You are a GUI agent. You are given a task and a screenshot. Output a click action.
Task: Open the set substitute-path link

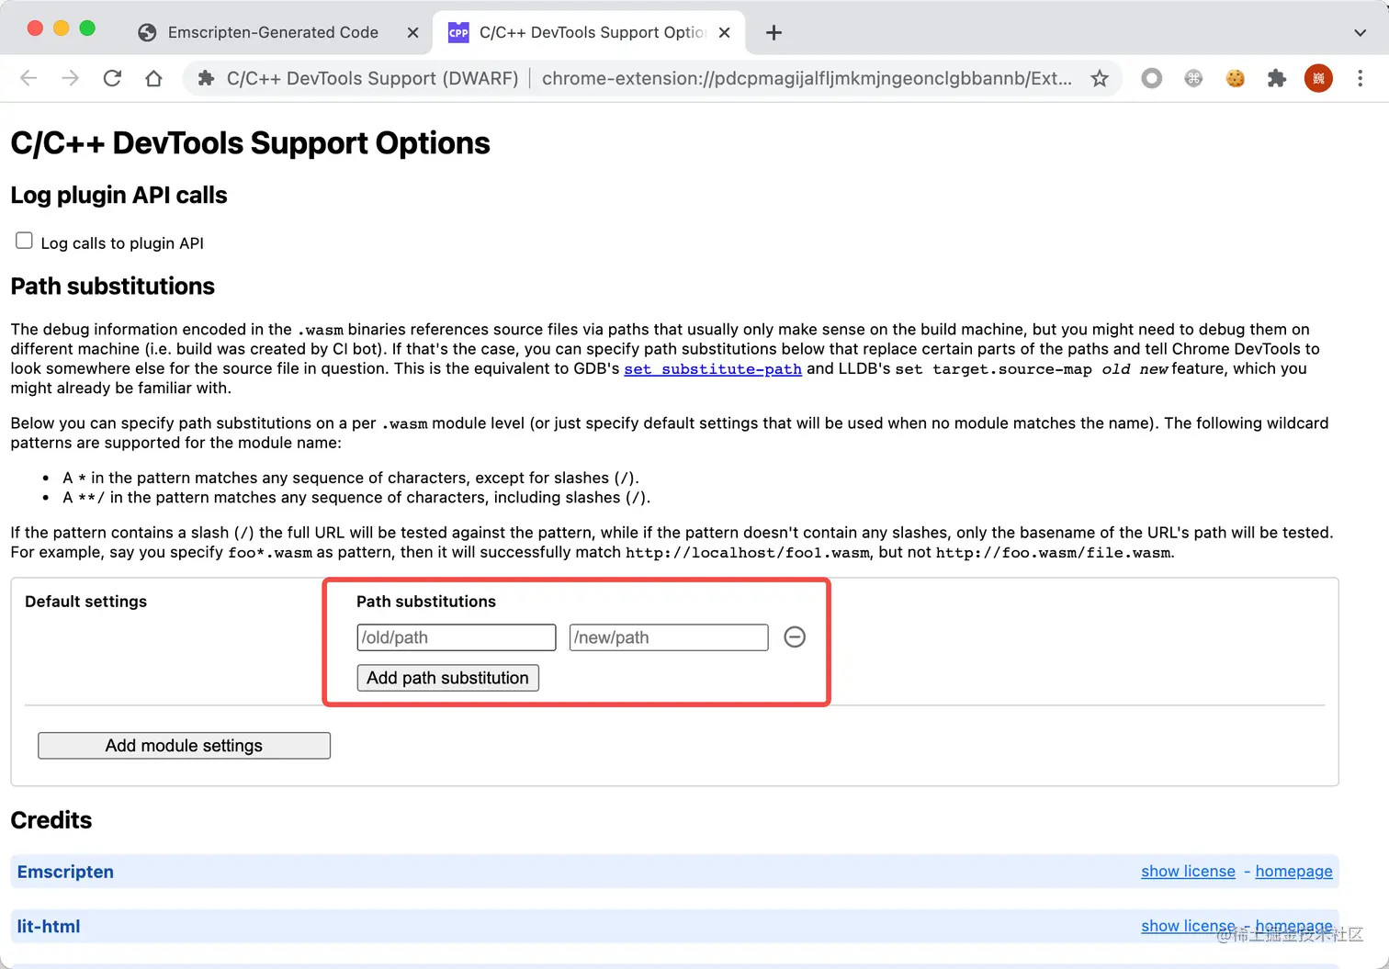pyautogui.click(x=713, y=369)
